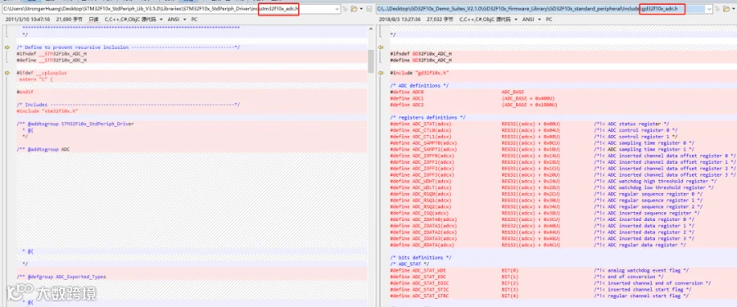Click the left pane open-folder browse icon
The image size is (737, 307).
click(355, 9)
